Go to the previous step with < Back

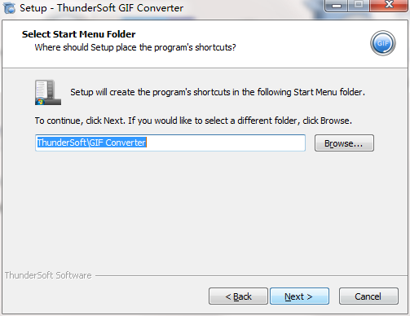pyautogui.click(x=238, y=296)
